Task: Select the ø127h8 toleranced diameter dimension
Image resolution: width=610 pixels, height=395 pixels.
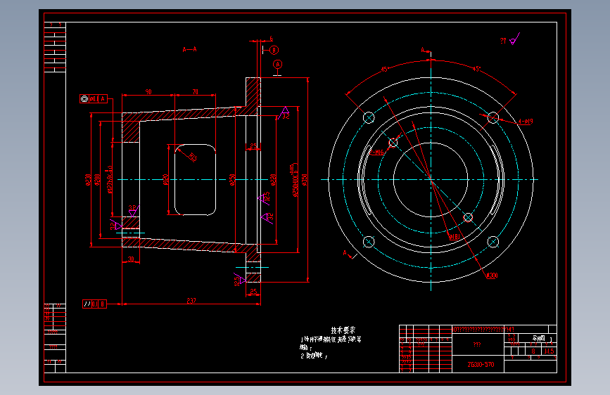Action: pyautogui.click(x=110, y=180)
